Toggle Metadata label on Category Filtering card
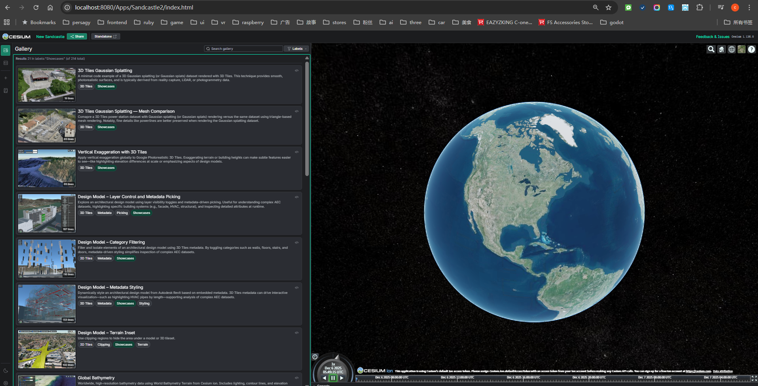This screenshot has height=386, width=758. (x=104, y=259)
